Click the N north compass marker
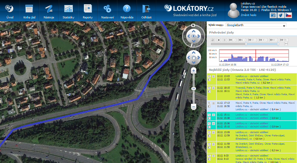This screenshot has width=297, height=163. (x=193, y=25)
